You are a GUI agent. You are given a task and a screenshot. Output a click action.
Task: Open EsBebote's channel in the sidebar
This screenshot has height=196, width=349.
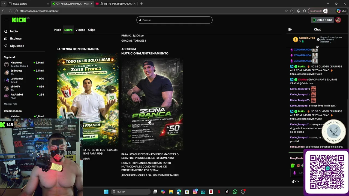(x=24, y=72)
